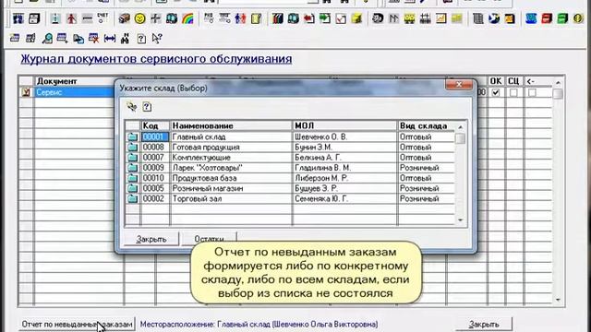Click the yellow smiley face toolbar icon
The width and height of the screenshot is (591, 332).
tap(139, 18)
